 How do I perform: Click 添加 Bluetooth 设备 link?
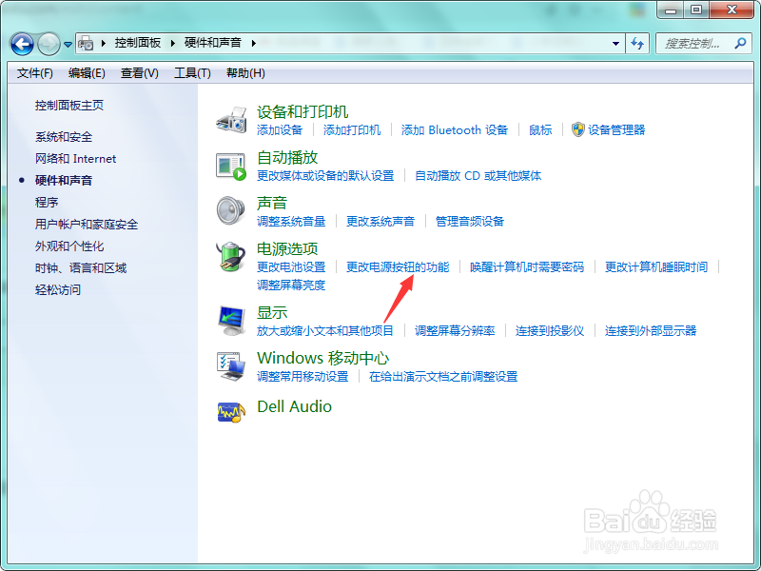[x=455, y=130]
